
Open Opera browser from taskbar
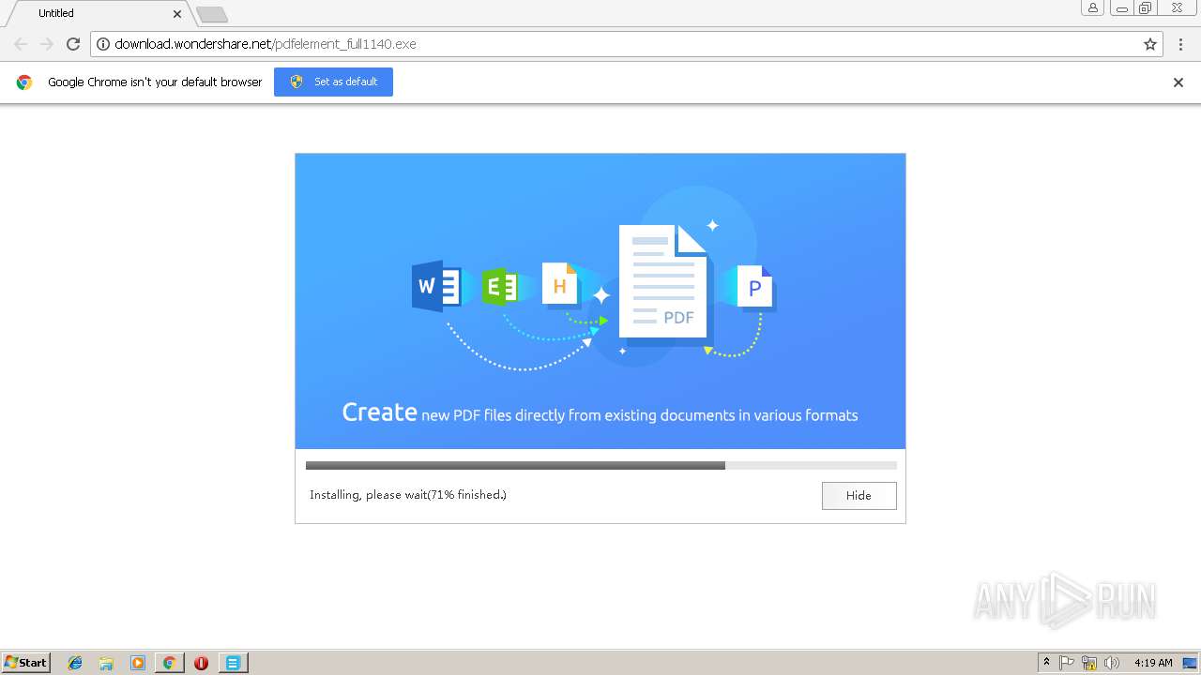pos(201,663)
